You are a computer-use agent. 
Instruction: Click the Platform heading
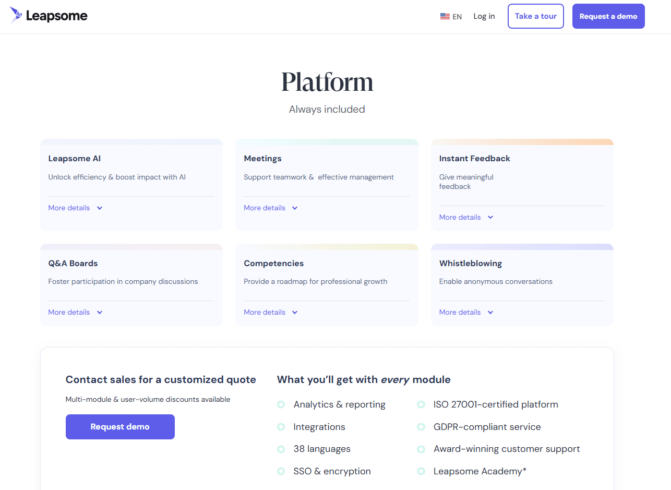[327, 82]
